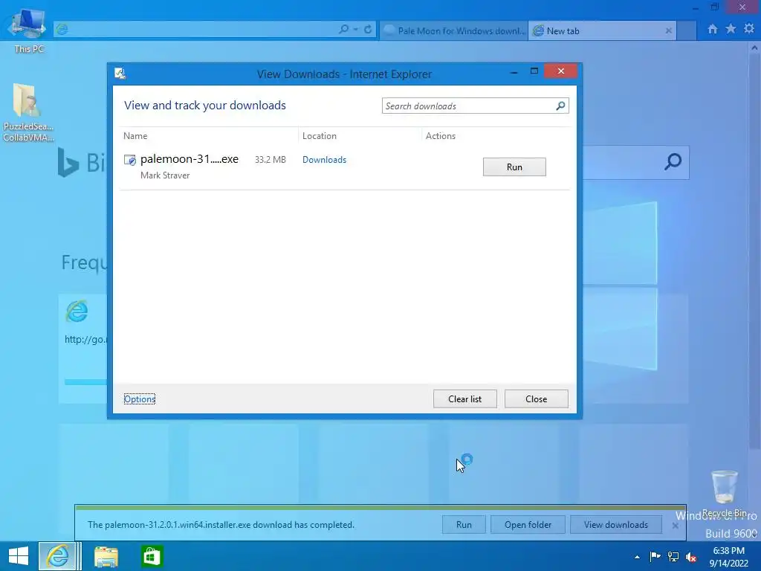Refresh the page in Internet Explorer
The width and height of the screenshot is (761, 571).
368,29
